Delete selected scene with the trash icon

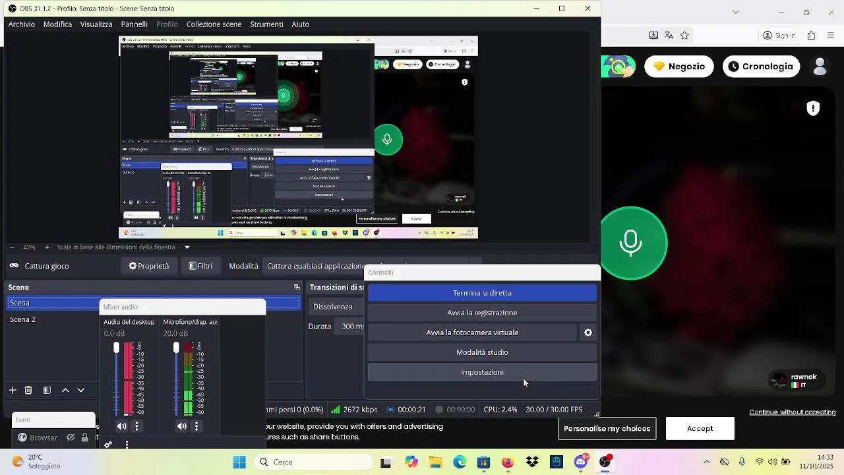28,390
